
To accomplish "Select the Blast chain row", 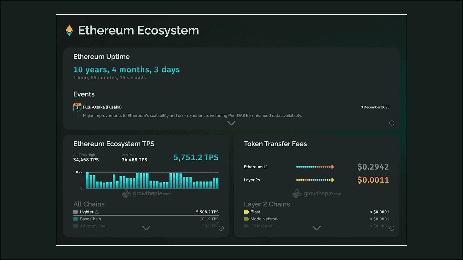I will point(316,212).
